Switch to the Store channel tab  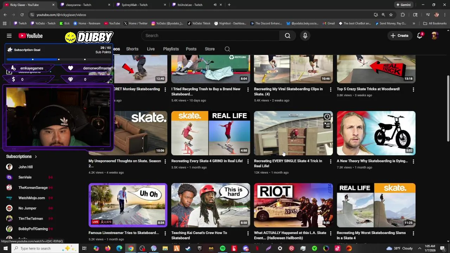(210, 49)
